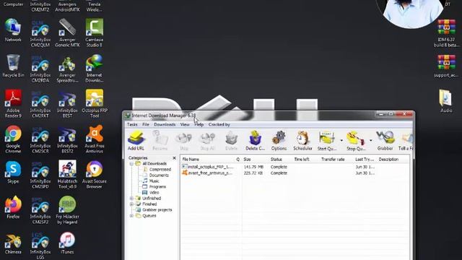Viewport: 462px width, 260px height.
Task: Select the Documents category
Action: click(x=159, y=175)
